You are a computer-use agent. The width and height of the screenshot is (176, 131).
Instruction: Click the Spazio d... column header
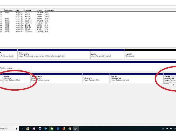tap(40, 10)
